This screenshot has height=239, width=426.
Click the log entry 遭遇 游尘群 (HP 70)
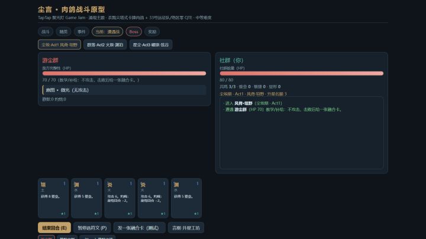pyautogui.click(x=283, y=110)
